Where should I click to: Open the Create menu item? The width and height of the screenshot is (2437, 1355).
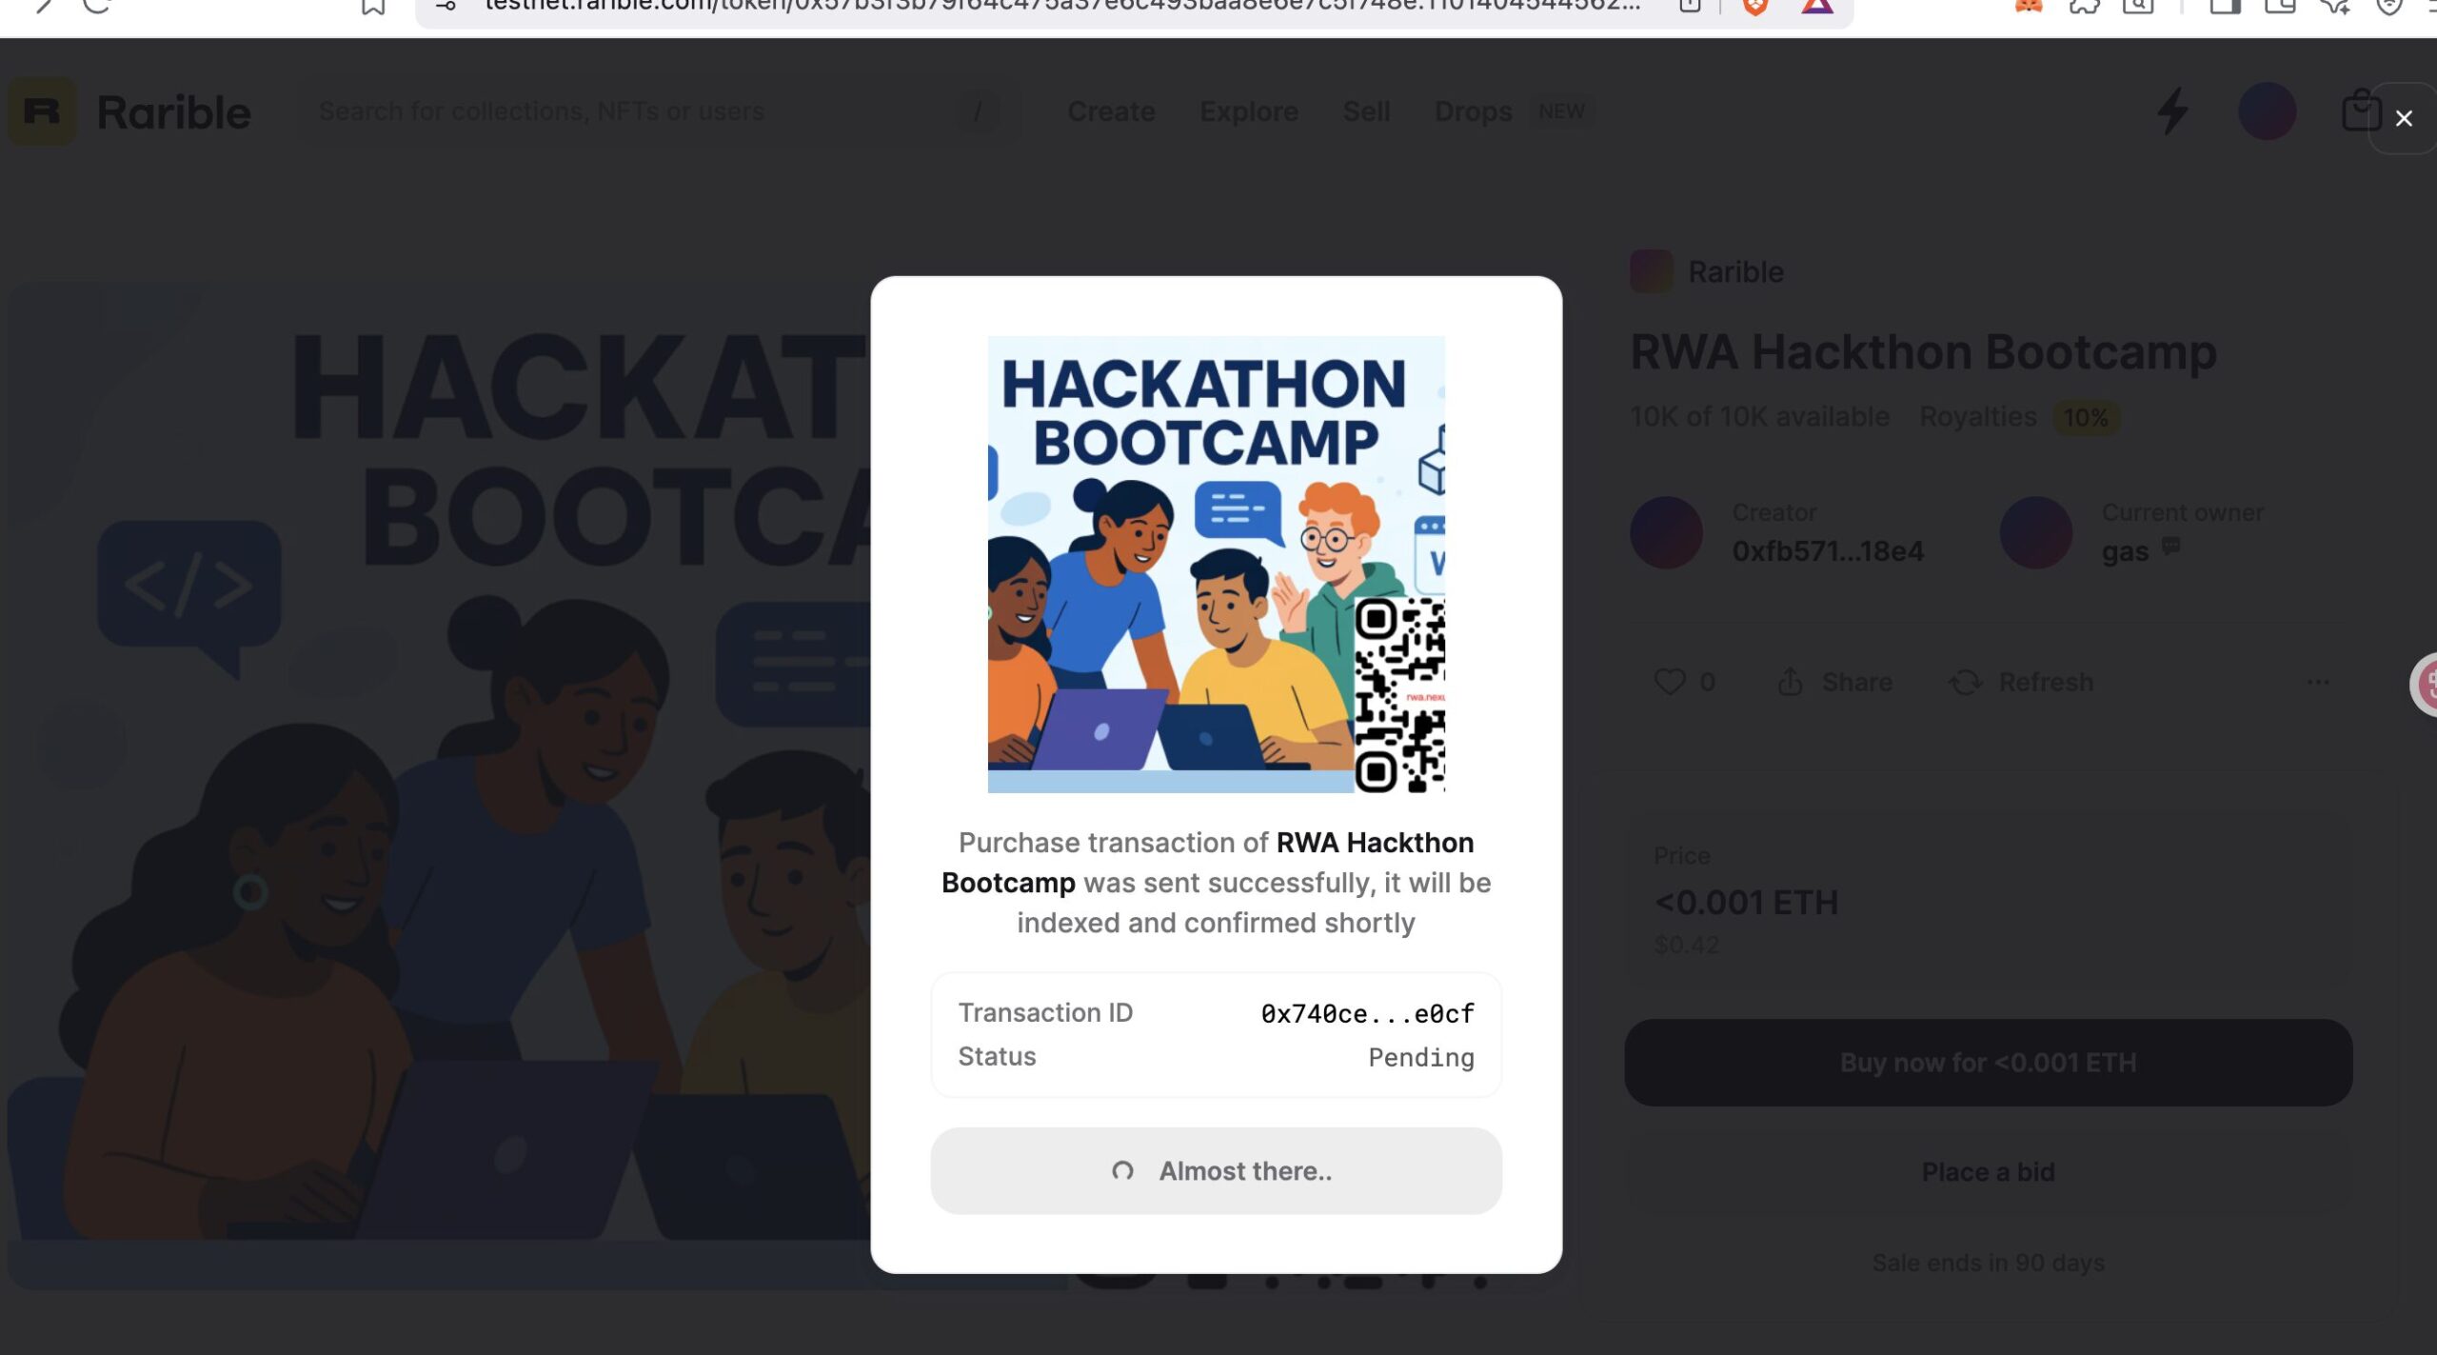1111,111
